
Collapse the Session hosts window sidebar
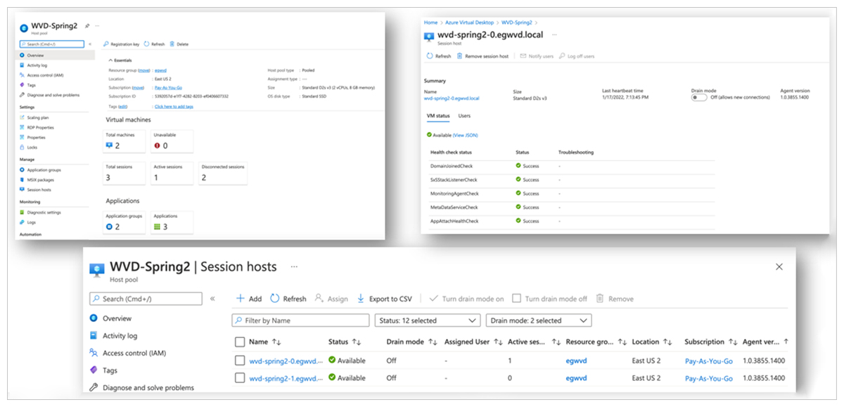pos(212,299)
